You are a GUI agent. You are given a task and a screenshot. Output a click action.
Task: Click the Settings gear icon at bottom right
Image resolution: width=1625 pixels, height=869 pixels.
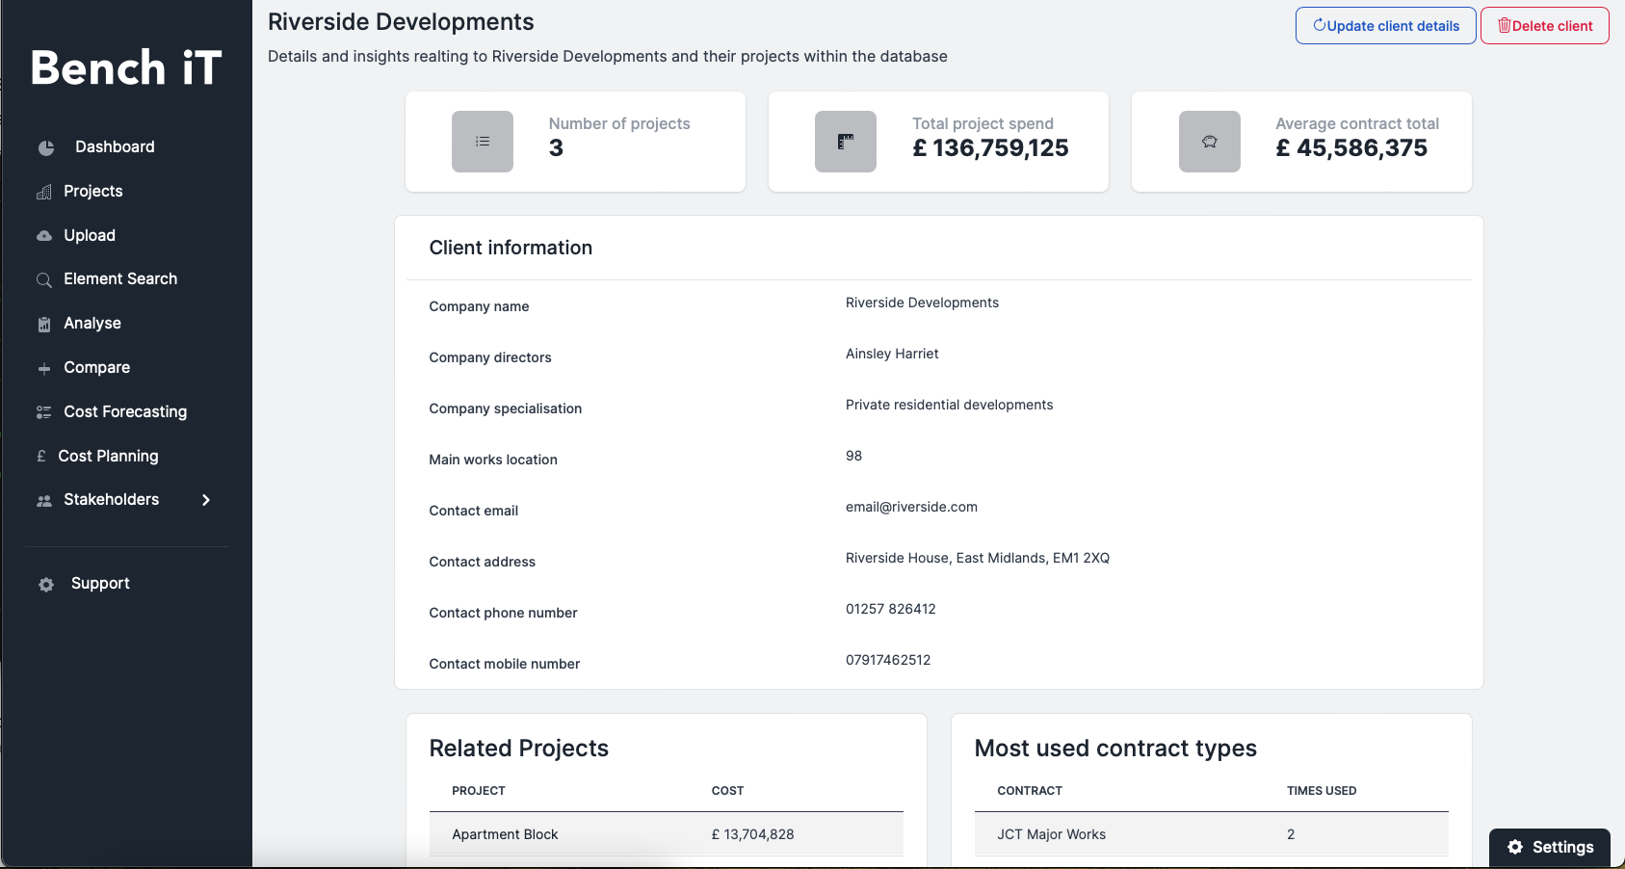click(x=1515, y=847)
